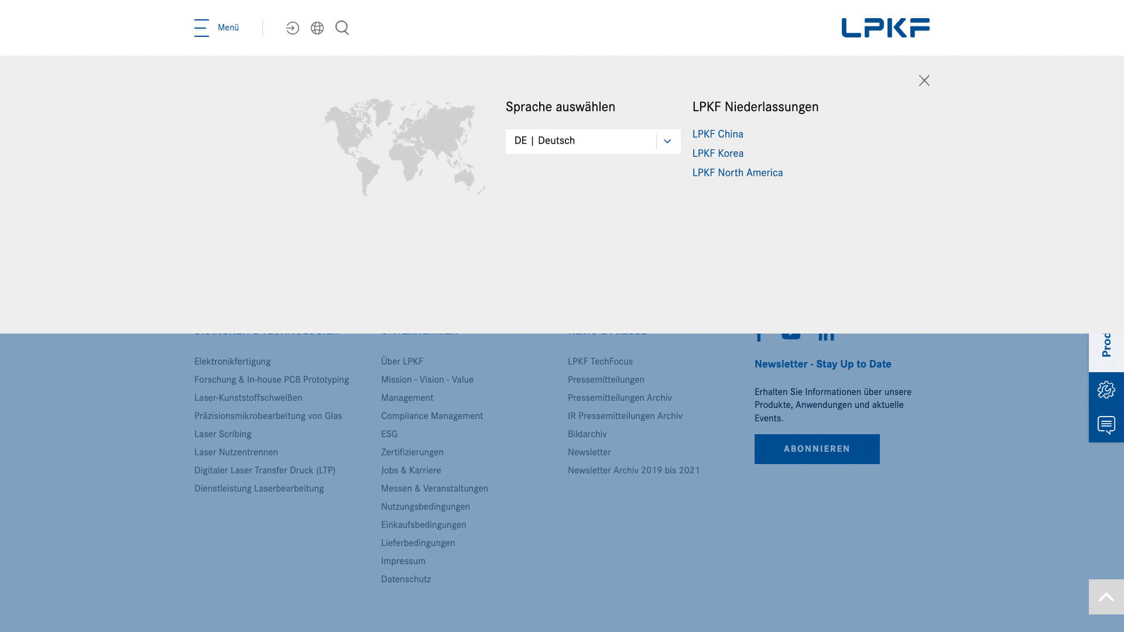1124x632 pixels.
Task: Open the LPKF North America link
Action: 737,173
